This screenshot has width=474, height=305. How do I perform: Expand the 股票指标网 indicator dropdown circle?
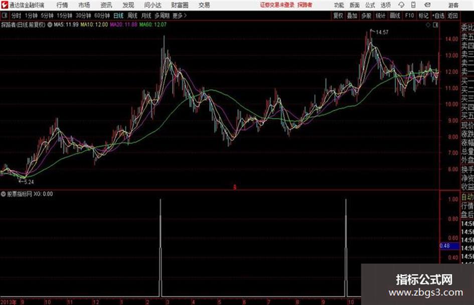click(x=4, y=194)
